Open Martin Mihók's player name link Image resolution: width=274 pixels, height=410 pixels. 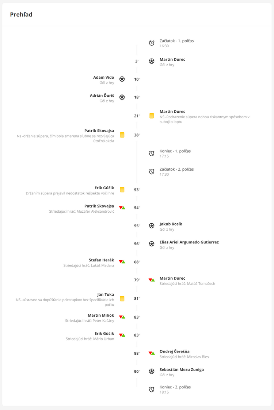pyautogui.click(x=101, y=316)
